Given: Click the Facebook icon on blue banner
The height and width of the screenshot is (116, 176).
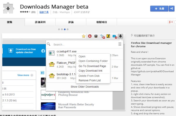Looking at the screenshot, I should click(x=43, y=51).
